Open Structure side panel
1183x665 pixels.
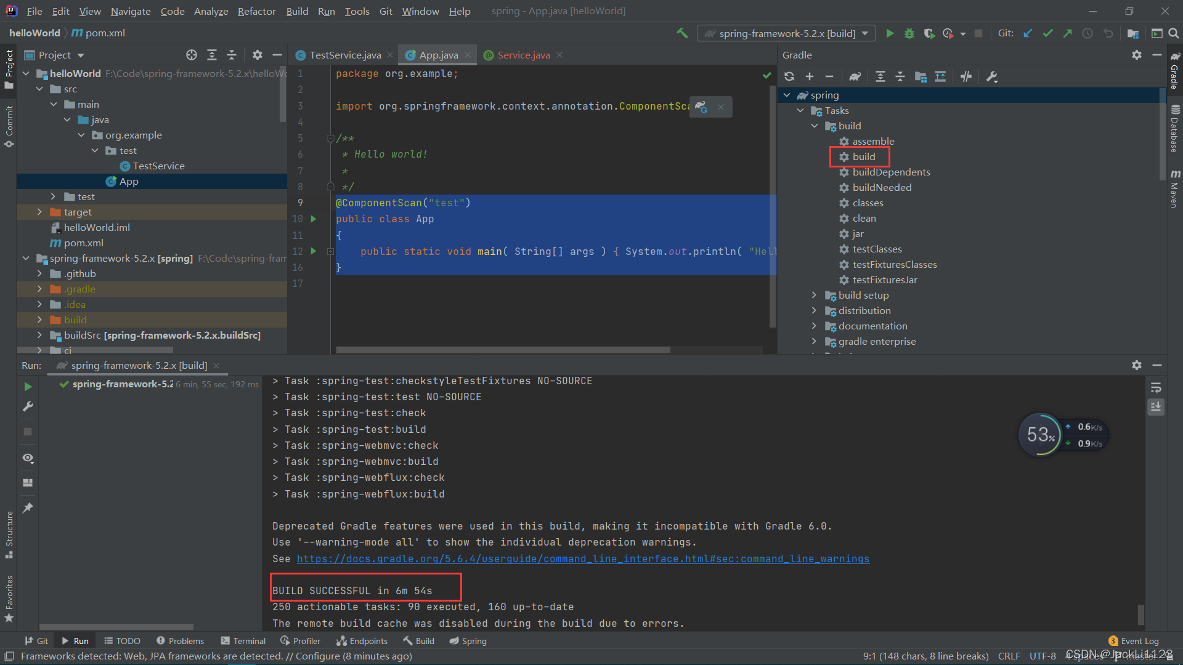(x=9, y=534)
